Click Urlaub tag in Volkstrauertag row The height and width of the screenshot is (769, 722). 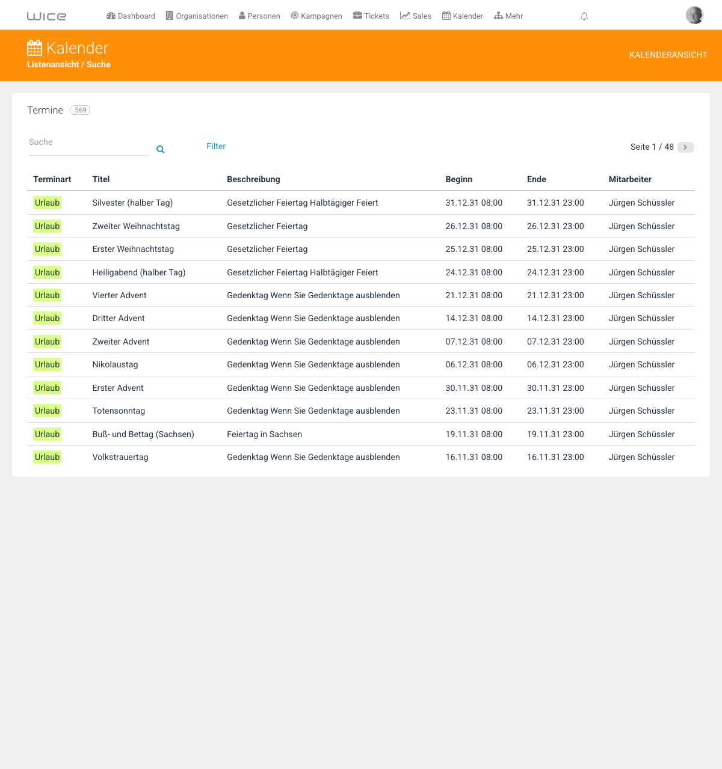[x=47, y=457]
